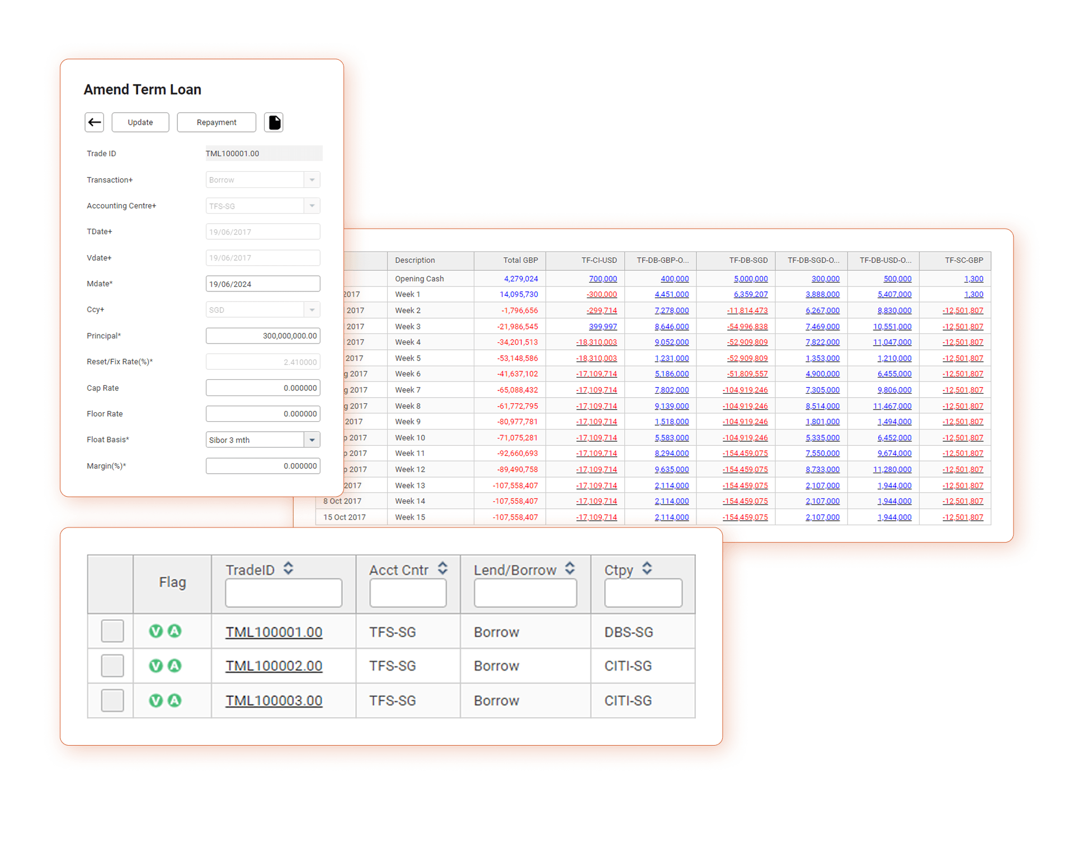Screen dimensions: 1074x867
Task: Click green V flag on TML100001.00 row
Action: [x=156, y=632]
